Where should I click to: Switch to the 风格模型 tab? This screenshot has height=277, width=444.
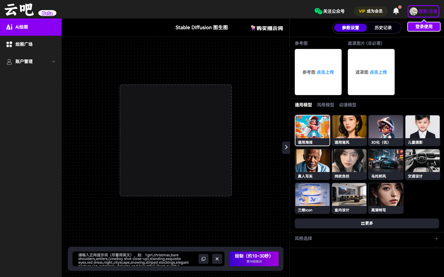pyautogui.click(x=325, y=105)
